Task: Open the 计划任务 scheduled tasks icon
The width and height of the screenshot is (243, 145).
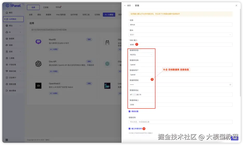Action: click(x=7, y=64)
